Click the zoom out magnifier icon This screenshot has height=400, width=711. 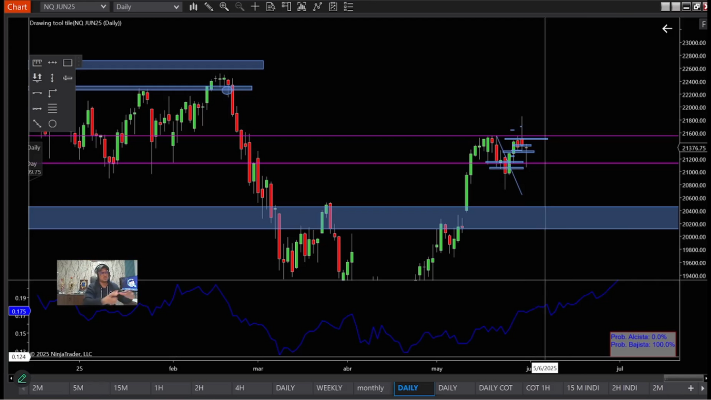coord(240,6)
